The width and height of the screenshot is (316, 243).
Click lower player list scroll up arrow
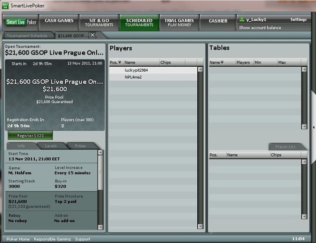304,162
